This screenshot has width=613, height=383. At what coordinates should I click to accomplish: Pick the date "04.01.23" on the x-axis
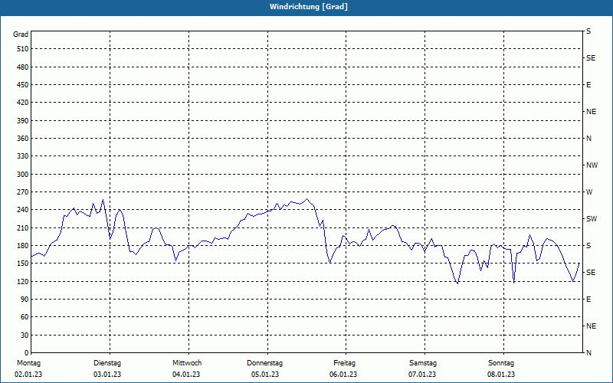(186, 375)
